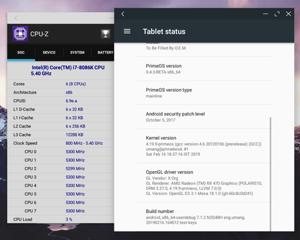
Task: Switch to the DEVICE tab in CPU-Z
Action: (x=49, y=53)
